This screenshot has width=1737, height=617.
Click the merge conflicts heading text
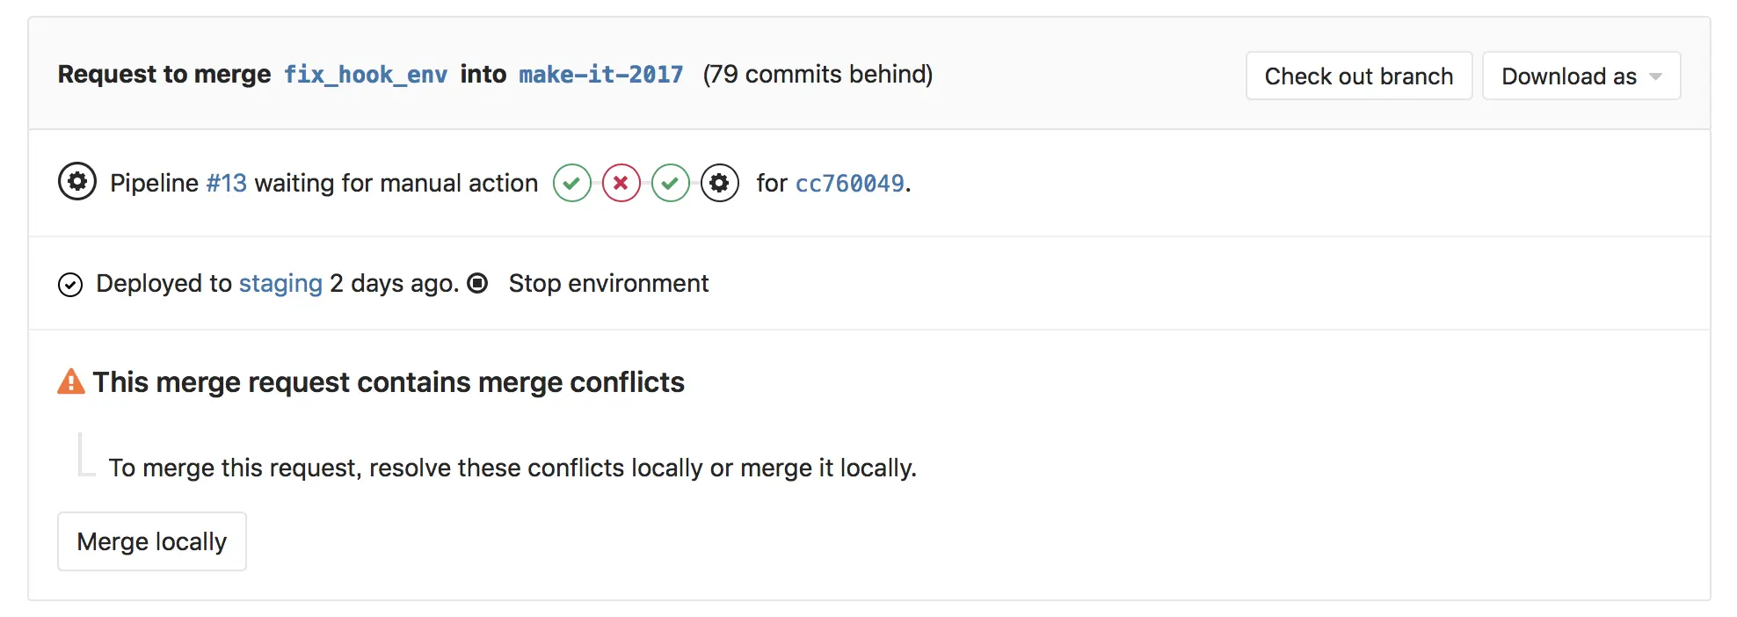(390, 381)
